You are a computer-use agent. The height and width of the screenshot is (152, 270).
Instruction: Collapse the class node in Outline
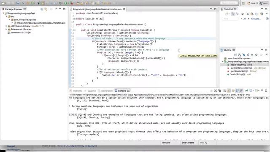[222, 62]
